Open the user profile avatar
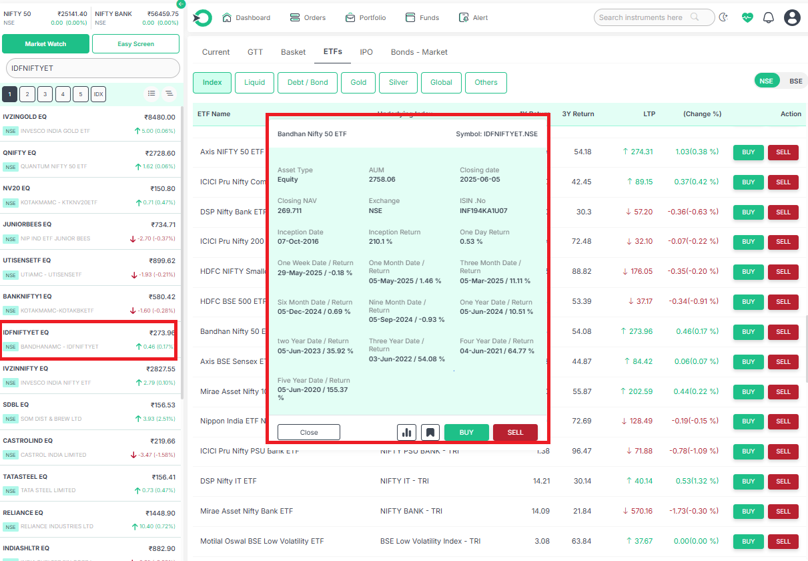Image resolution: width=808 pixels, height=561 pixels. coord(792,17)
